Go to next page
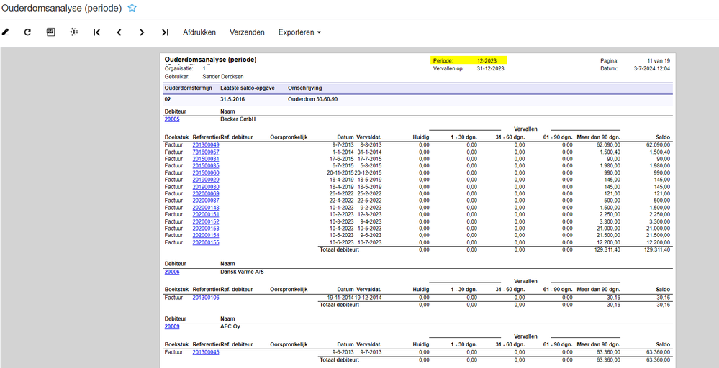Viewport: 719px width, 368px height. pyautogui.click(x=142, y=32)
